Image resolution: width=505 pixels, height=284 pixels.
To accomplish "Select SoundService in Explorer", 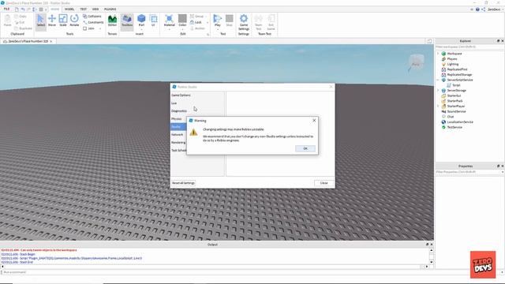I will coord(456,111).
